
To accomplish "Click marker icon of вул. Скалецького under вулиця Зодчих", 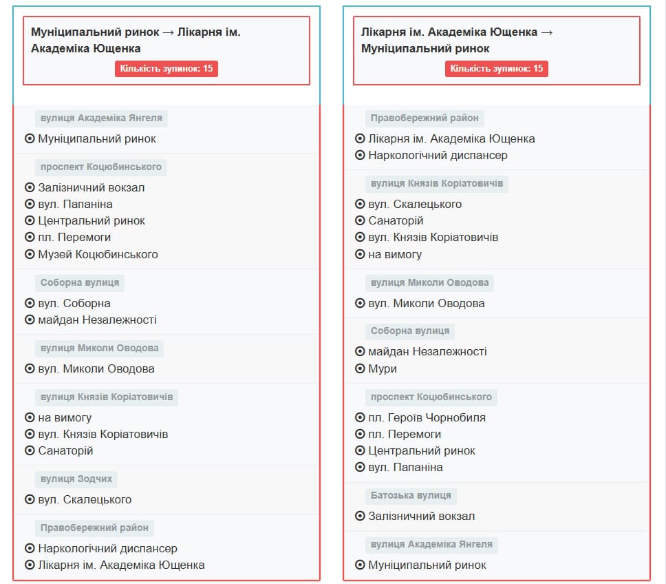I will (30, 499).
